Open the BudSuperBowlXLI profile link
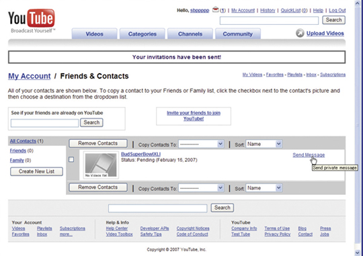This screenshot has width=363, height=256. click(x=140, y=154)
